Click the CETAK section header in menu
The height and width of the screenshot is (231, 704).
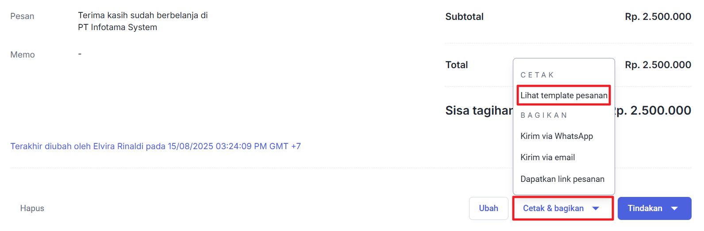point(537,75)
